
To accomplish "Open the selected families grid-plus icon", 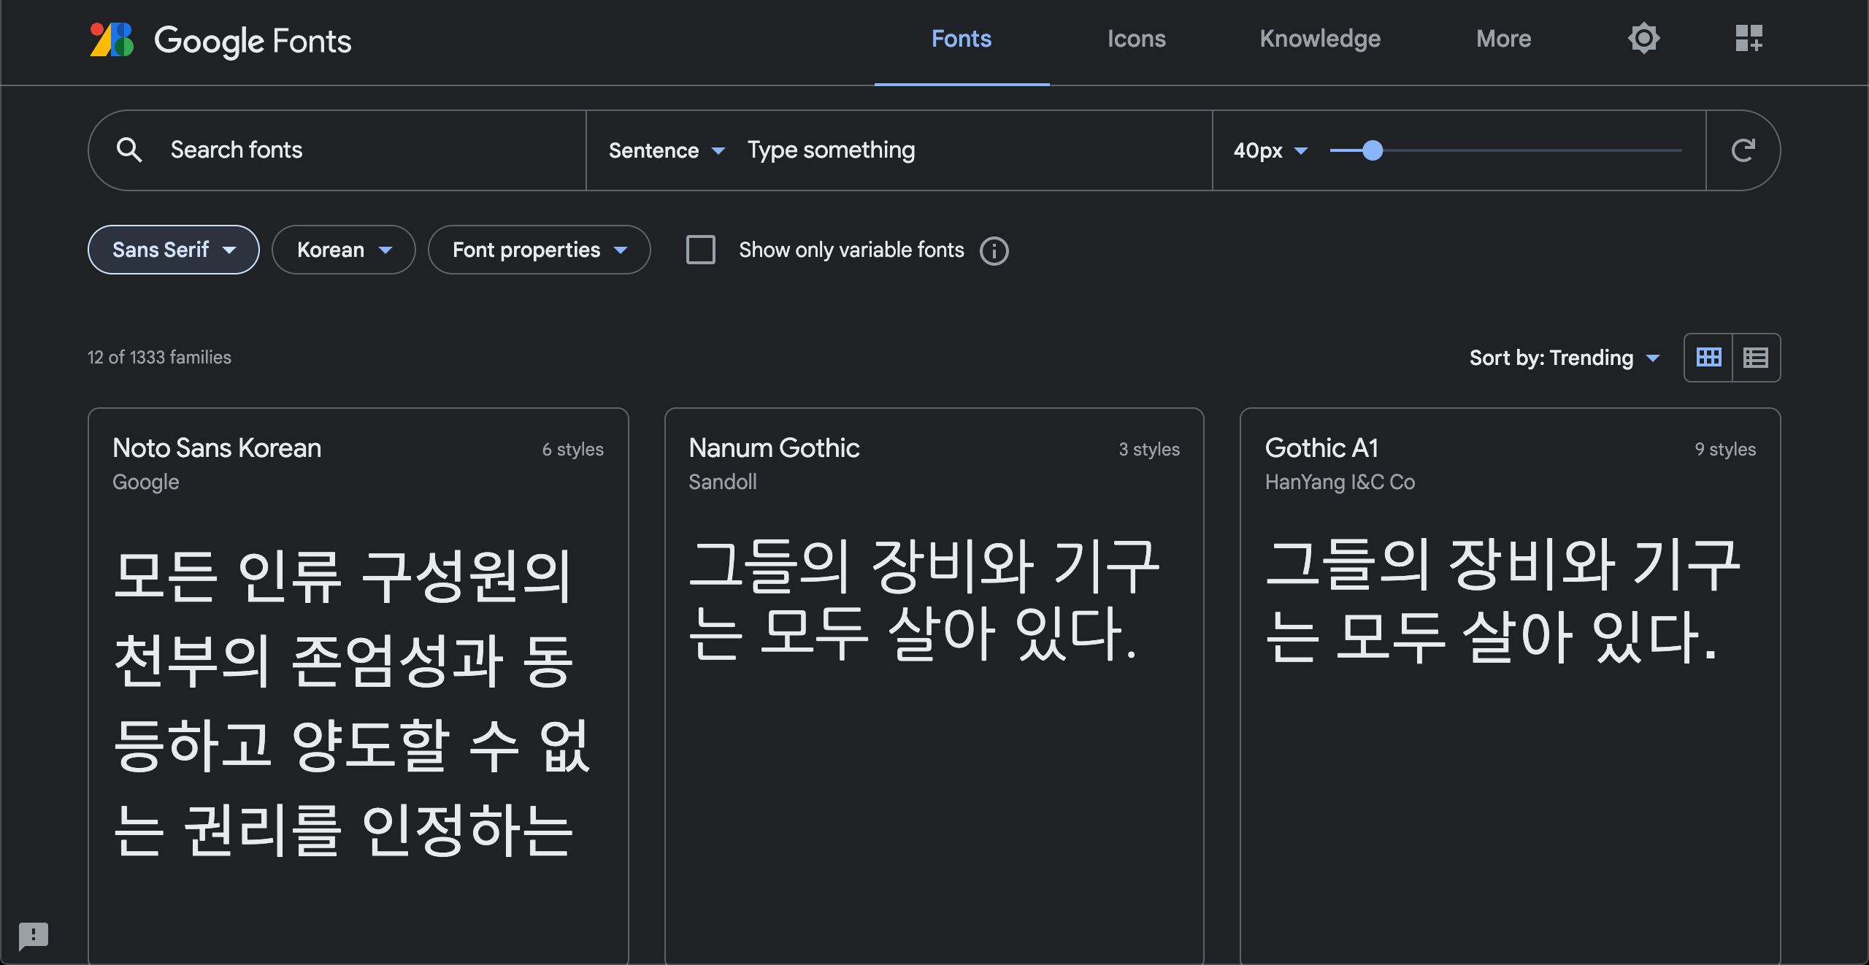I will (1749, 38).
